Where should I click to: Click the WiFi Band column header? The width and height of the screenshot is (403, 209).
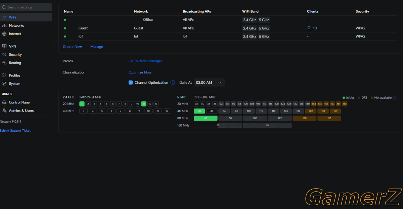[x=250, y=11]
